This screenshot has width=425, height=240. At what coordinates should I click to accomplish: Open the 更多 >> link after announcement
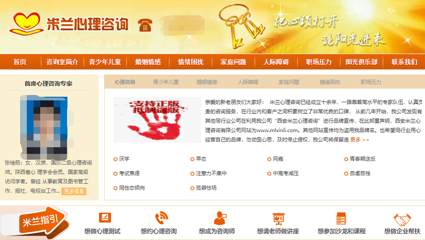[359, 140]
